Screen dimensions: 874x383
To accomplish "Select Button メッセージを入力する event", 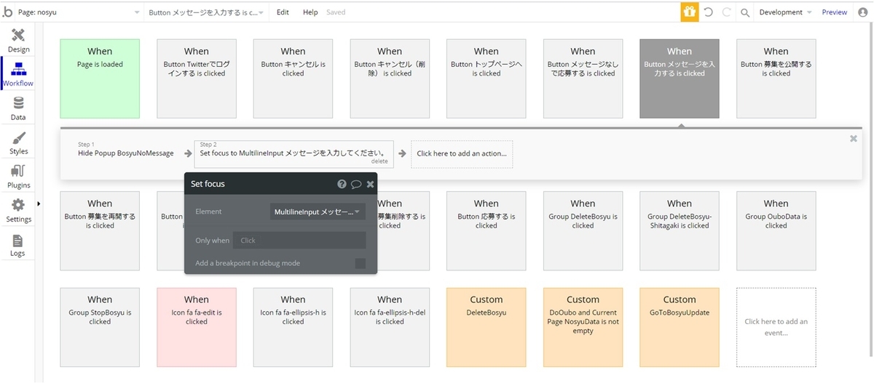I will pos(680,78).
